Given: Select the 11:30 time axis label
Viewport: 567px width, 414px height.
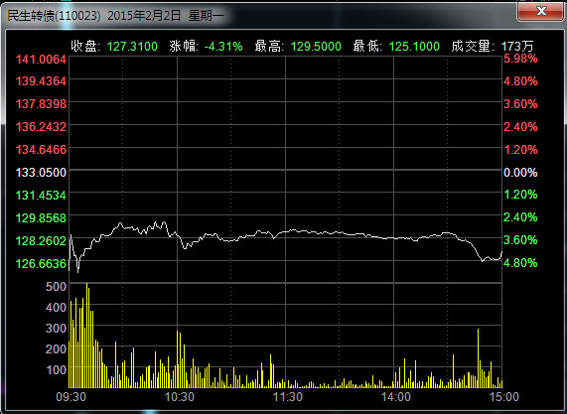Looking at the screenshot, I should click(288, 397).
